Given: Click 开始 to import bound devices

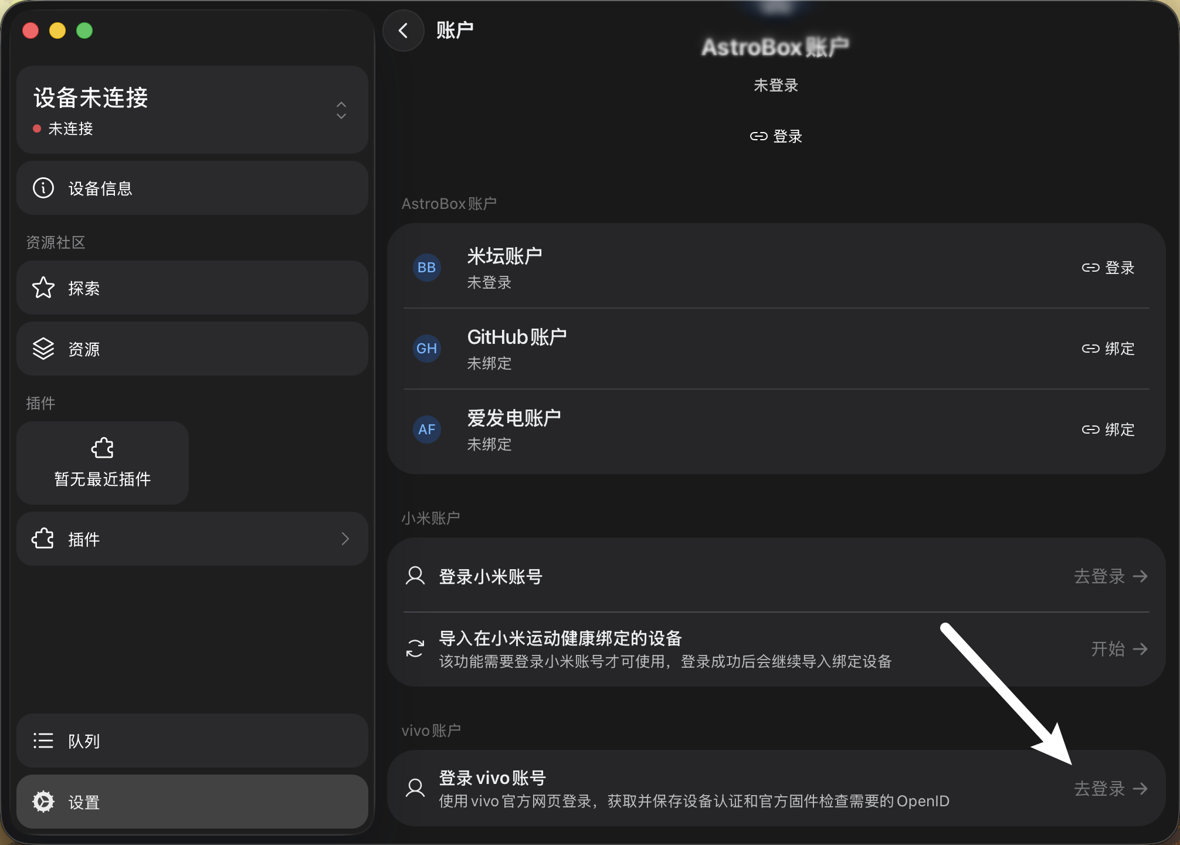Looking at the screenshot, I should coord(1119,649).
